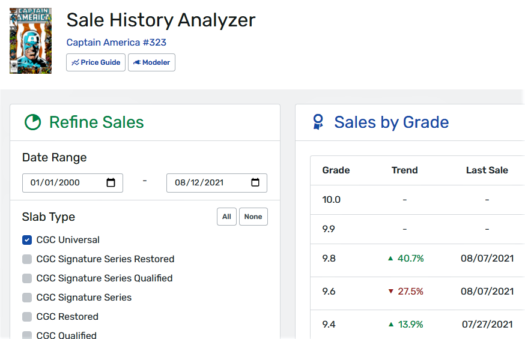Open the Captain America #323 cover thumbnail

tap(31, 40)
